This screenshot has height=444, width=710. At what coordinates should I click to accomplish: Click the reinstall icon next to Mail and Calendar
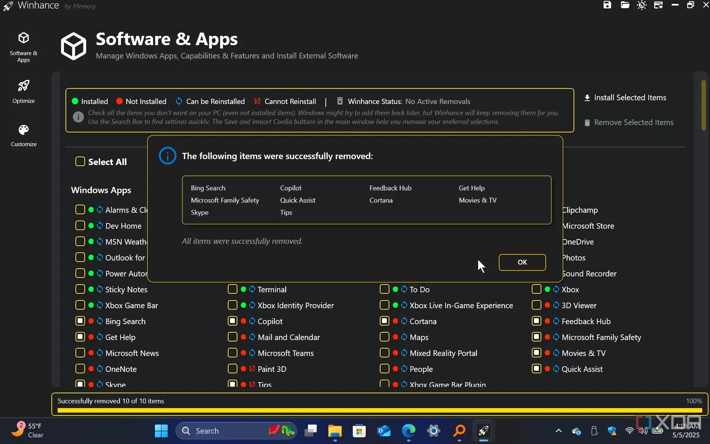pyautogui.click(x=252, y=337)
